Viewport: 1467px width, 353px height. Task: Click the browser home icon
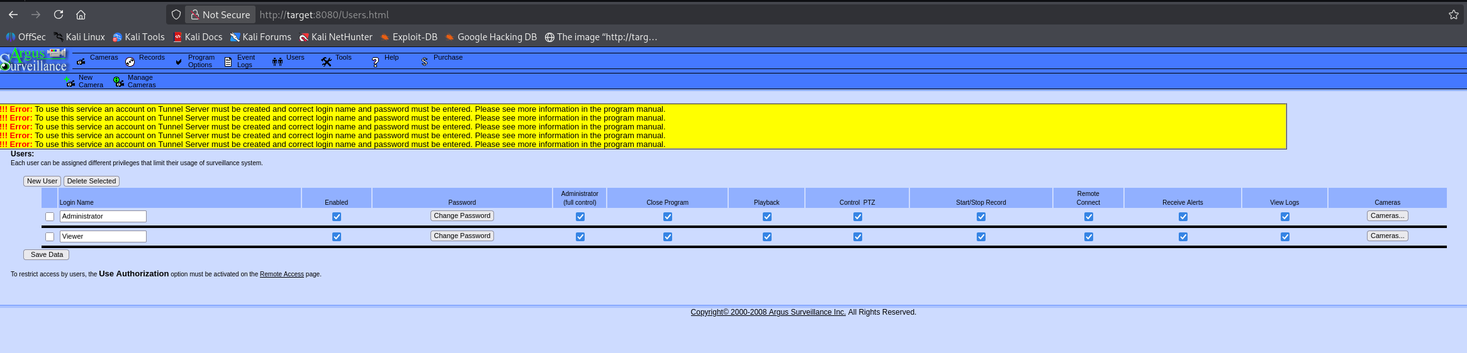(x=81, y=14)
